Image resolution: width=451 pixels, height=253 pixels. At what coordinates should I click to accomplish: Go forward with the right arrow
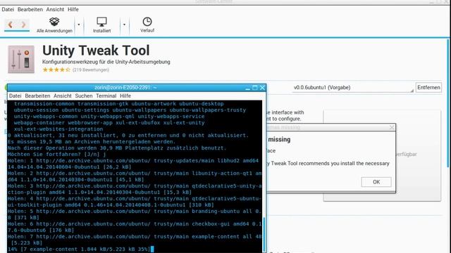[x=23, y=25]
